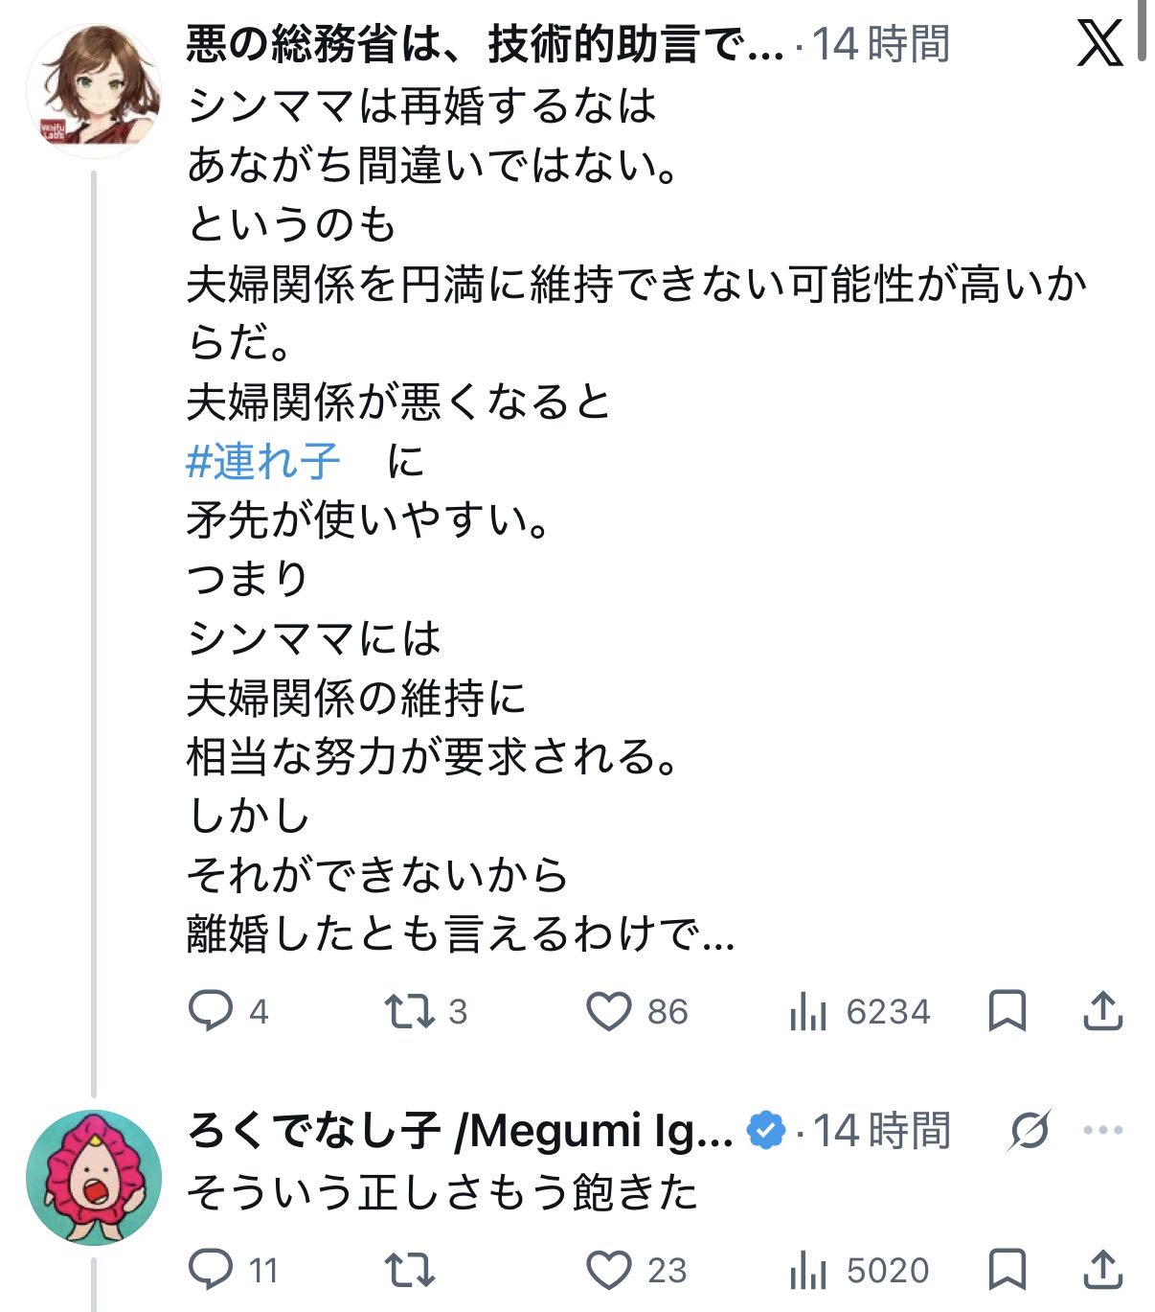
Task: Share ろくでなし子's reply
Action: click(1102, 1270)
